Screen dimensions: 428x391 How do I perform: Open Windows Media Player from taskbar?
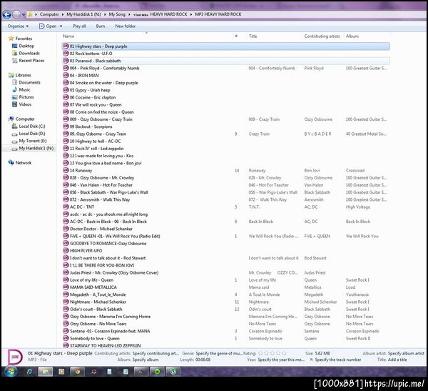61,372
